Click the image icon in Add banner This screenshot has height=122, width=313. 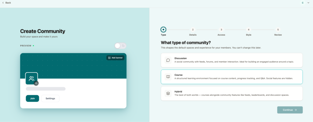(x=109, y=58)
